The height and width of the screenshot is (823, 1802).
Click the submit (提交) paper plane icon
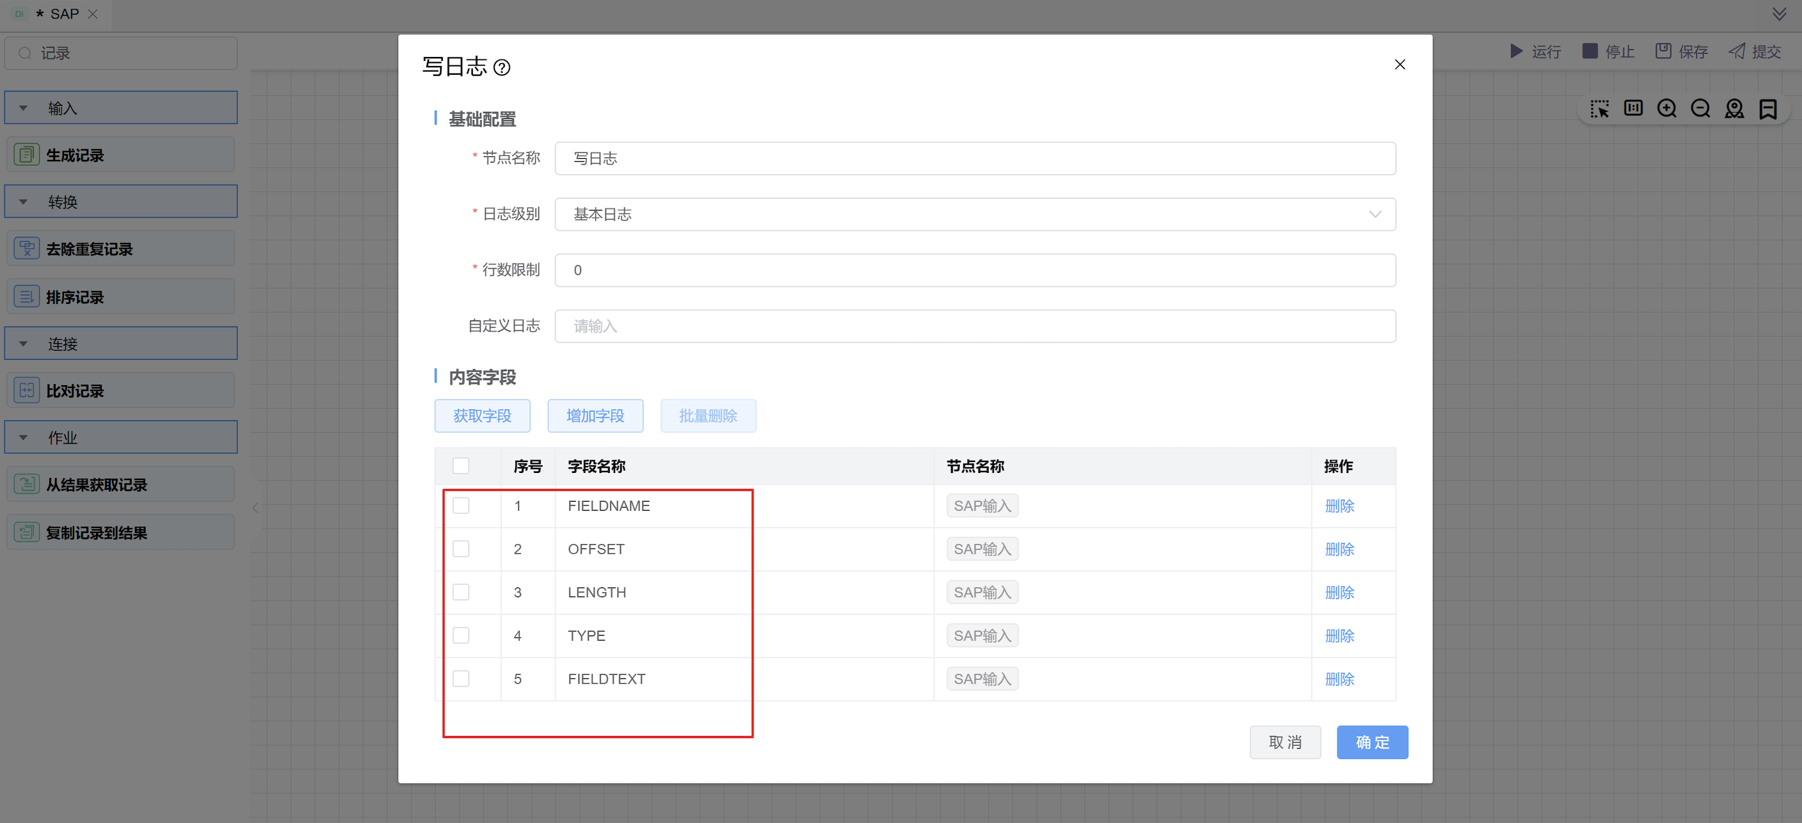tap(1736, 51)
